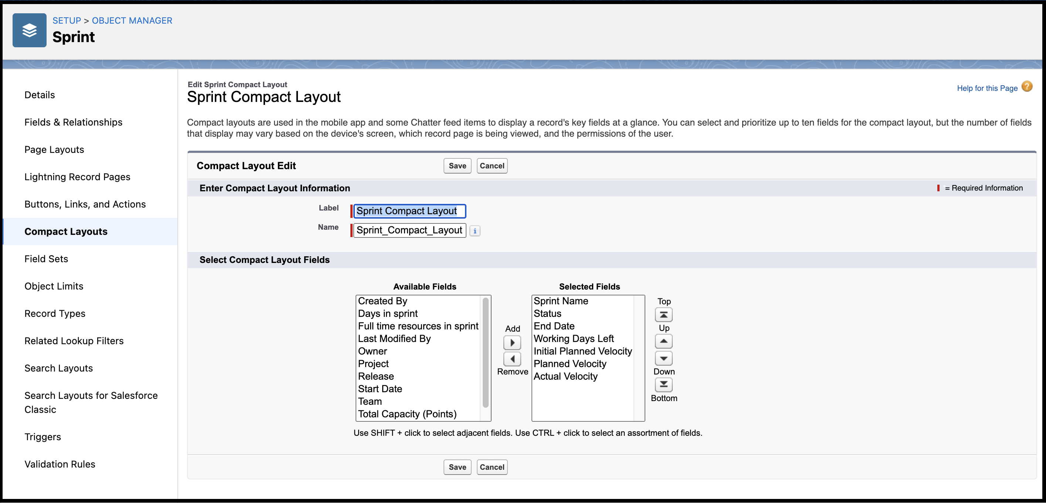Click the Label input field
Screen dimensions: 1046x503
pos(409,211)
